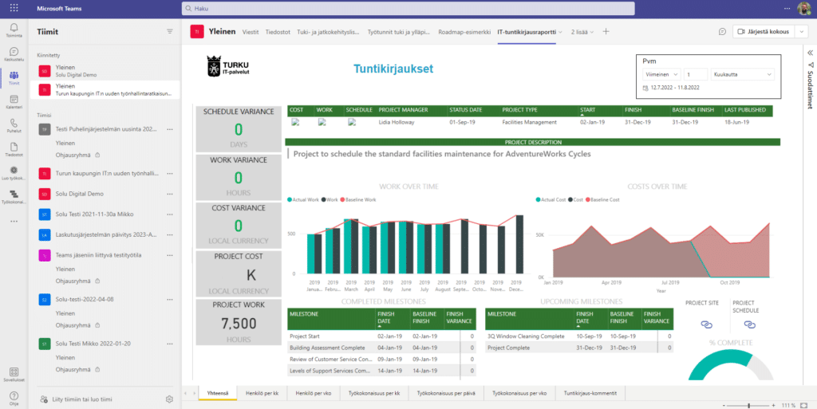This screenshot has width=817, height=409.
Task: Select Henkilö per vko report page
Action: 312,393
